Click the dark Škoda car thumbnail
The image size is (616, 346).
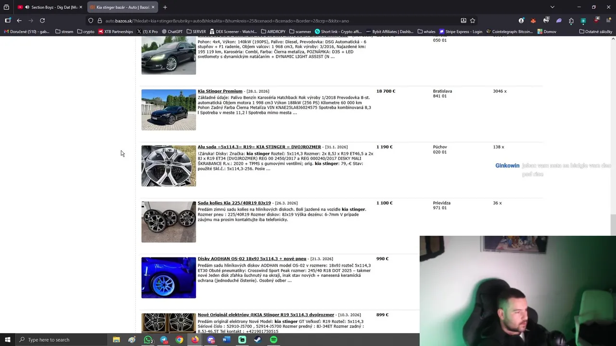tap(168, 55)
